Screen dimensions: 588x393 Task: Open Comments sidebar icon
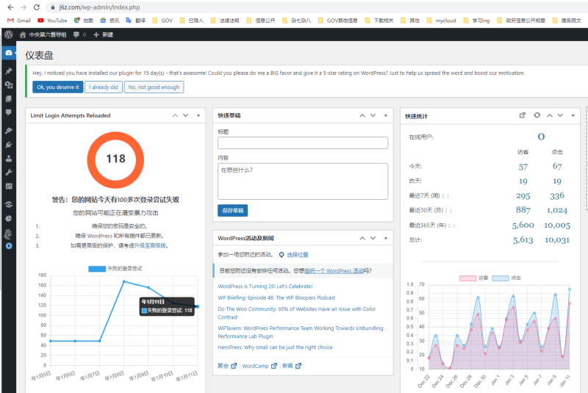point(9,112)
